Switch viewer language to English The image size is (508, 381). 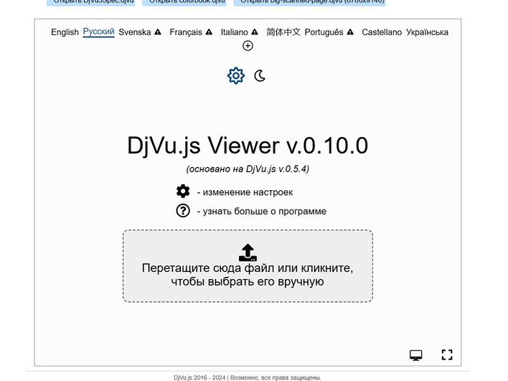(65, 32)
